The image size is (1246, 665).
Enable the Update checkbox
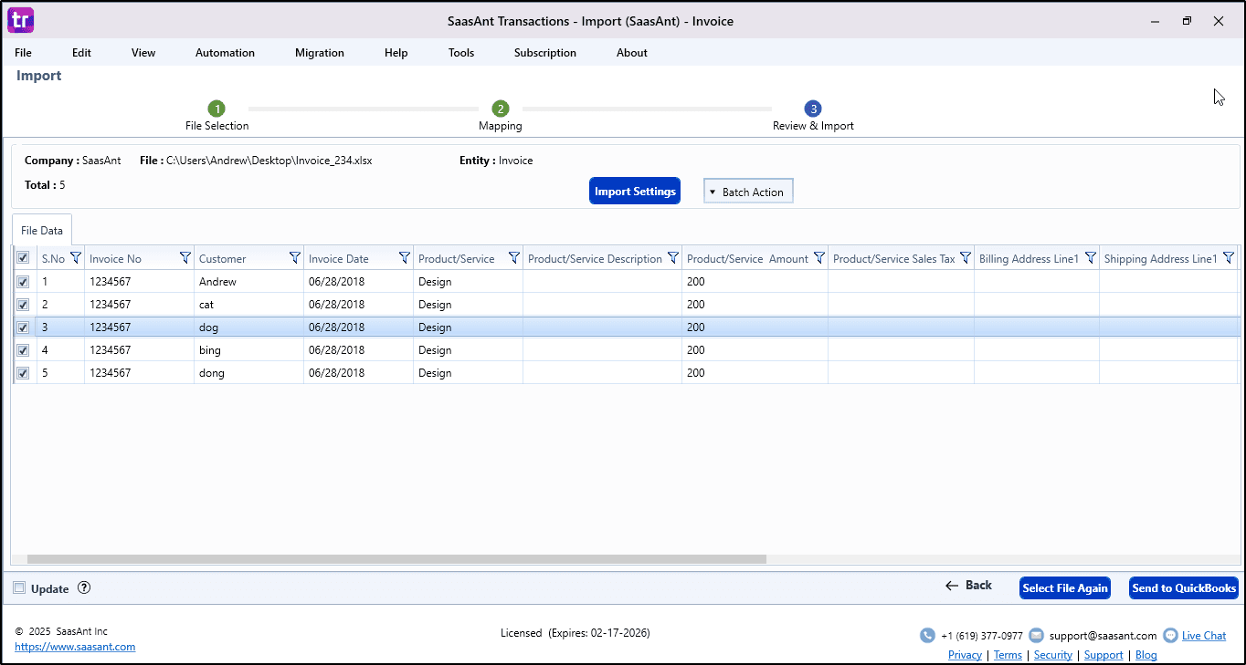[20, 588]
